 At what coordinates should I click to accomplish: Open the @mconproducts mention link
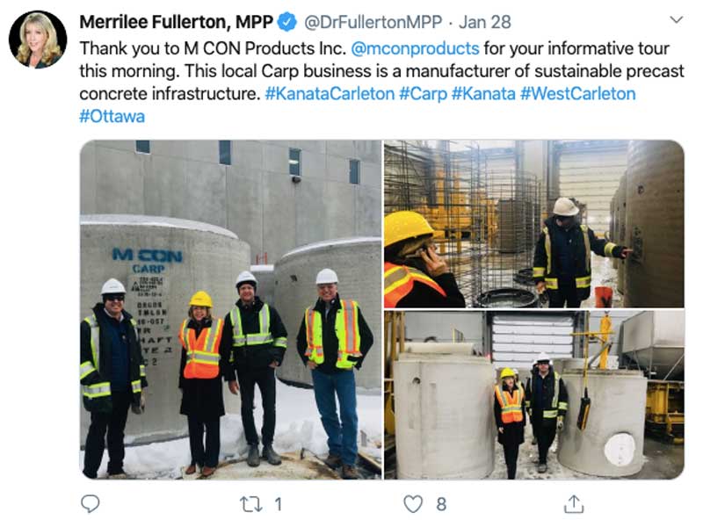click(x=415, y=48)
